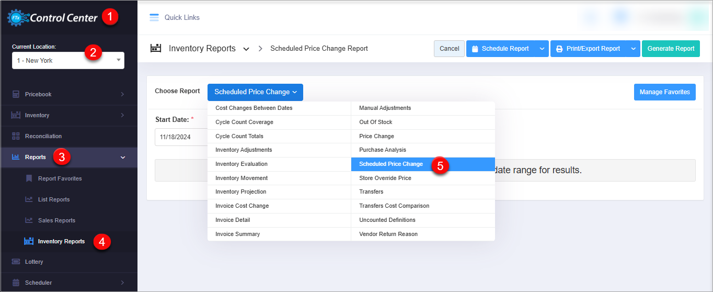Click the Scheduler calendar icon in sidebar
The image size is (713, 292).
coord(16,283)
